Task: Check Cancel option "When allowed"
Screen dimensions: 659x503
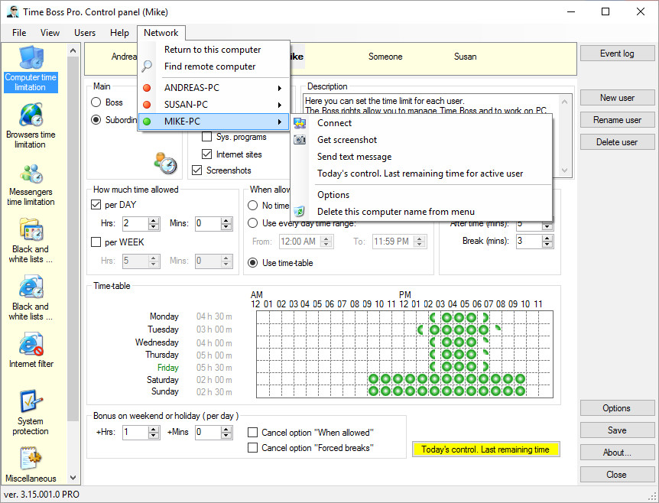Action: (x=252, y=433)
